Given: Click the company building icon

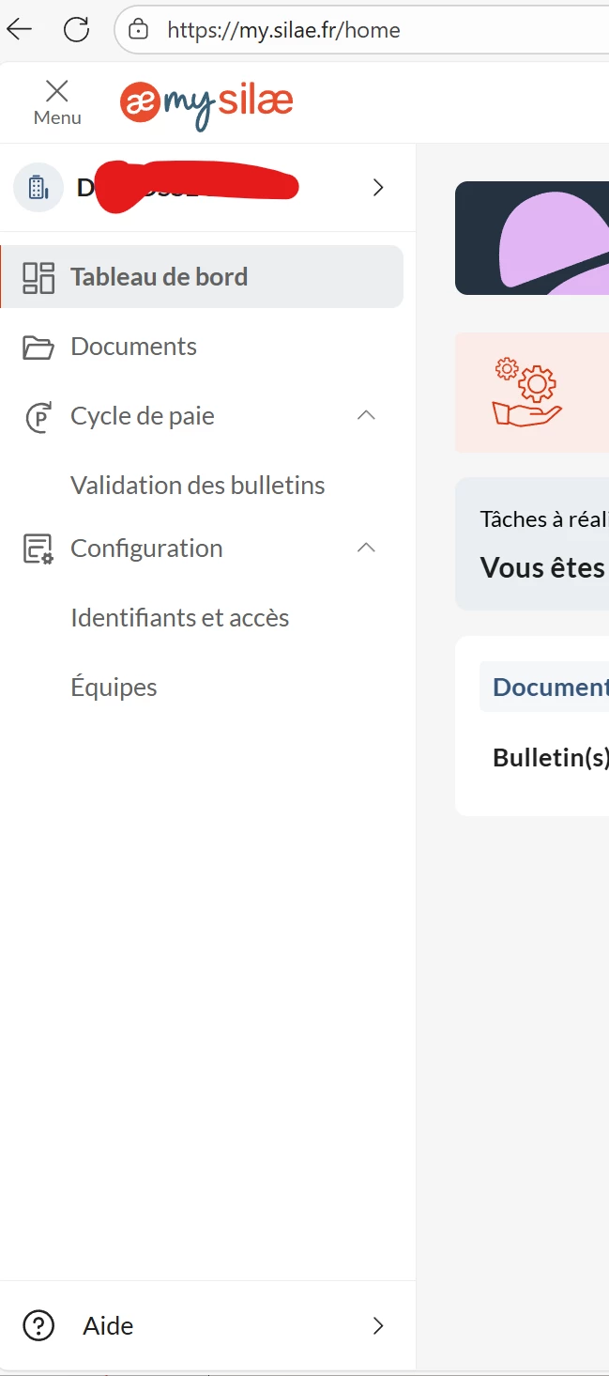Looking at the screenshot, I should point(38,187).
